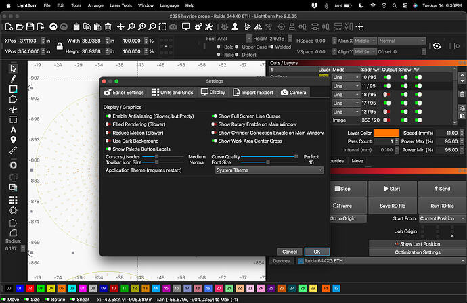Toggle Output for the 10 / 95 layer
This screenshot has height=303, width=467.
tap(387, 77)
